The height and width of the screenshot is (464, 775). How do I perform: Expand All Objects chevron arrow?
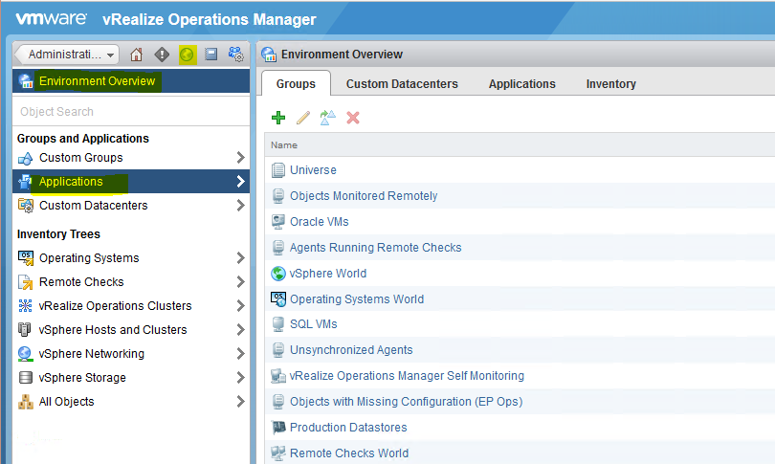[240, 402]
